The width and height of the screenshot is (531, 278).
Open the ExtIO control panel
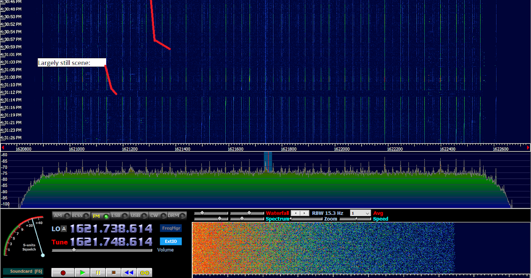click(x=171, y=241)
